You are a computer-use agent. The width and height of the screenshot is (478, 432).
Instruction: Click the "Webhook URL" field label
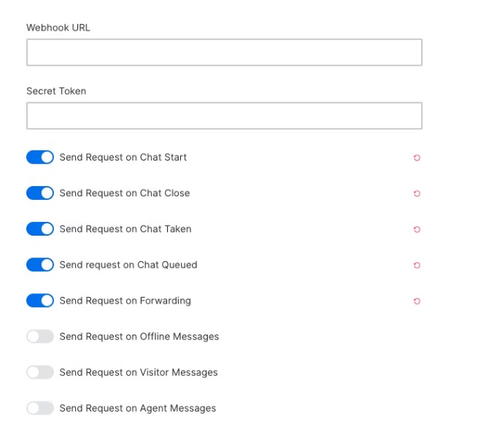click(x=58, y=28)
